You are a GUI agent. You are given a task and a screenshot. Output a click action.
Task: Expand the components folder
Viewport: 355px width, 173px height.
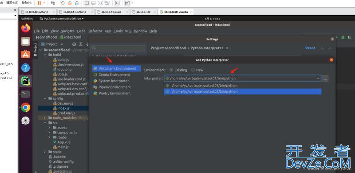[x=49, y=133]
